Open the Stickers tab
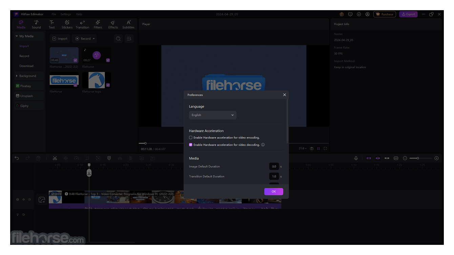 [67, 24]
